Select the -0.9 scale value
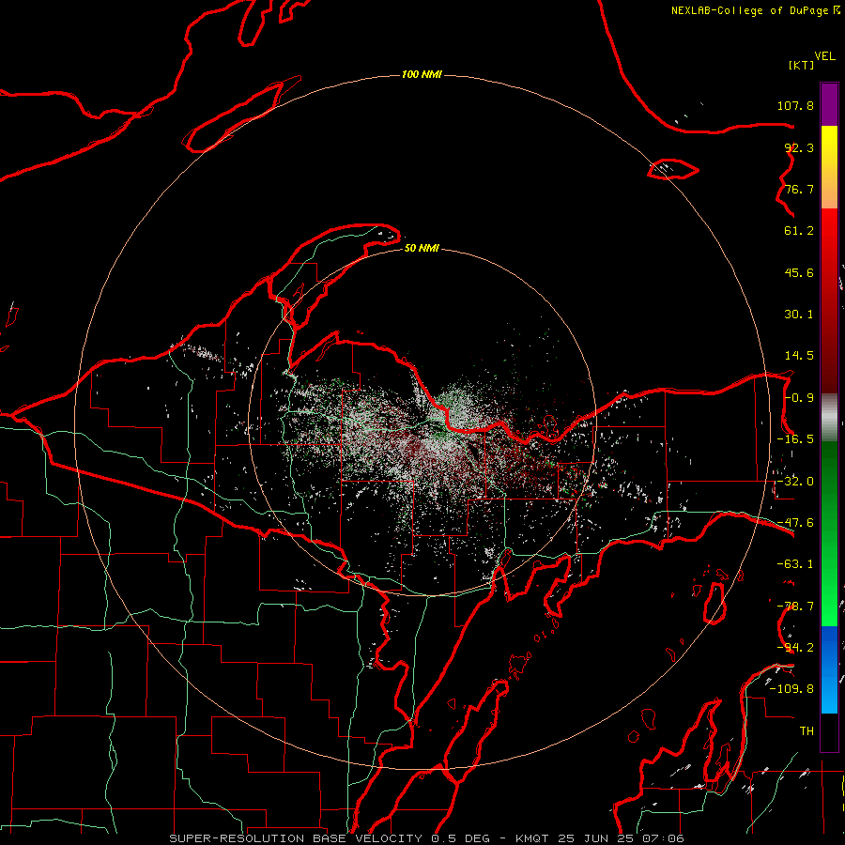The height and width of the screenshot is (845, 845). point(799,398)
